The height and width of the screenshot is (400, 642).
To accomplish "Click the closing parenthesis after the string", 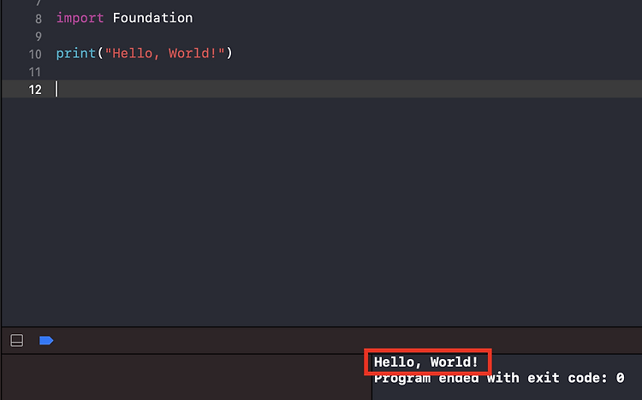I will coord(229,54).
